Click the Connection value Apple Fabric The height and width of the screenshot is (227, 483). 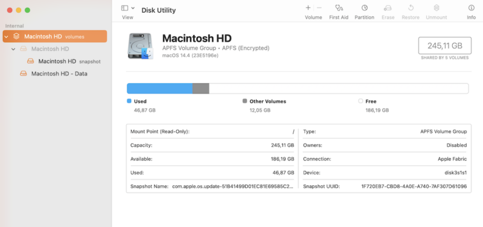click(x=452, y=159)
